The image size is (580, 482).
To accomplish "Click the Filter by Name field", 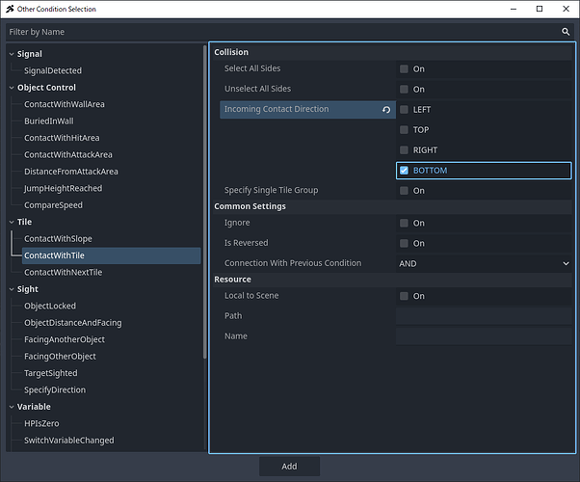I will pos(279,31).
